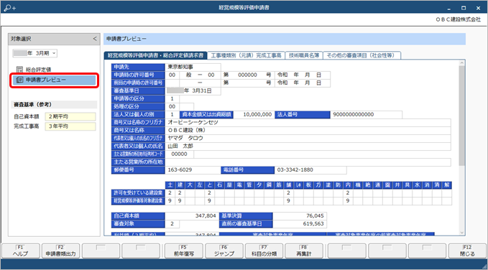The width and height of the screenshot is (488, 270).
Task: Maximize the 経営規模等評価申請書 window
Action: (464, 8)
